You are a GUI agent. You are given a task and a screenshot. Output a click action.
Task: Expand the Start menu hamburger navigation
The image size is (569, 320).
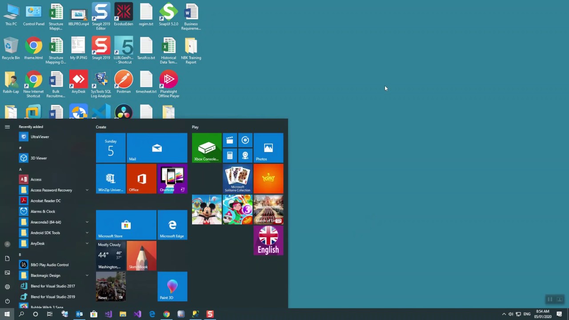[x=7, y=127]
